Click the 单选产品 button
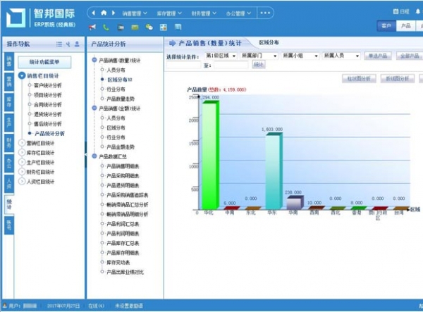Image resolution: width=423 pixels, height=312 pixels. pyautogui.click(x=378, y=56)
